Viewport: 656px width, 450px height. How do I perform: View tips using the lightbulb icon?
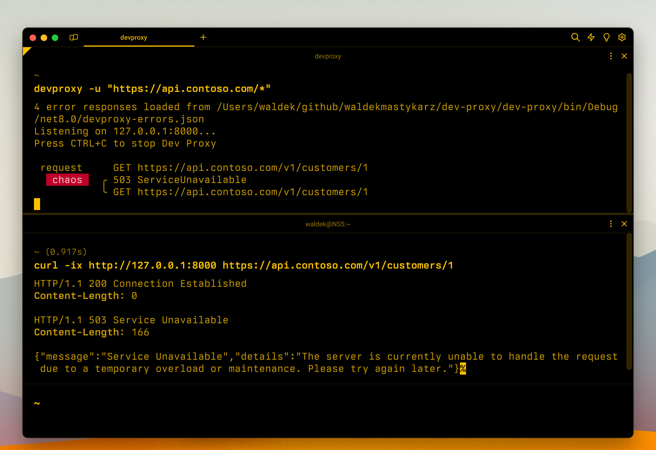(606, 37)
